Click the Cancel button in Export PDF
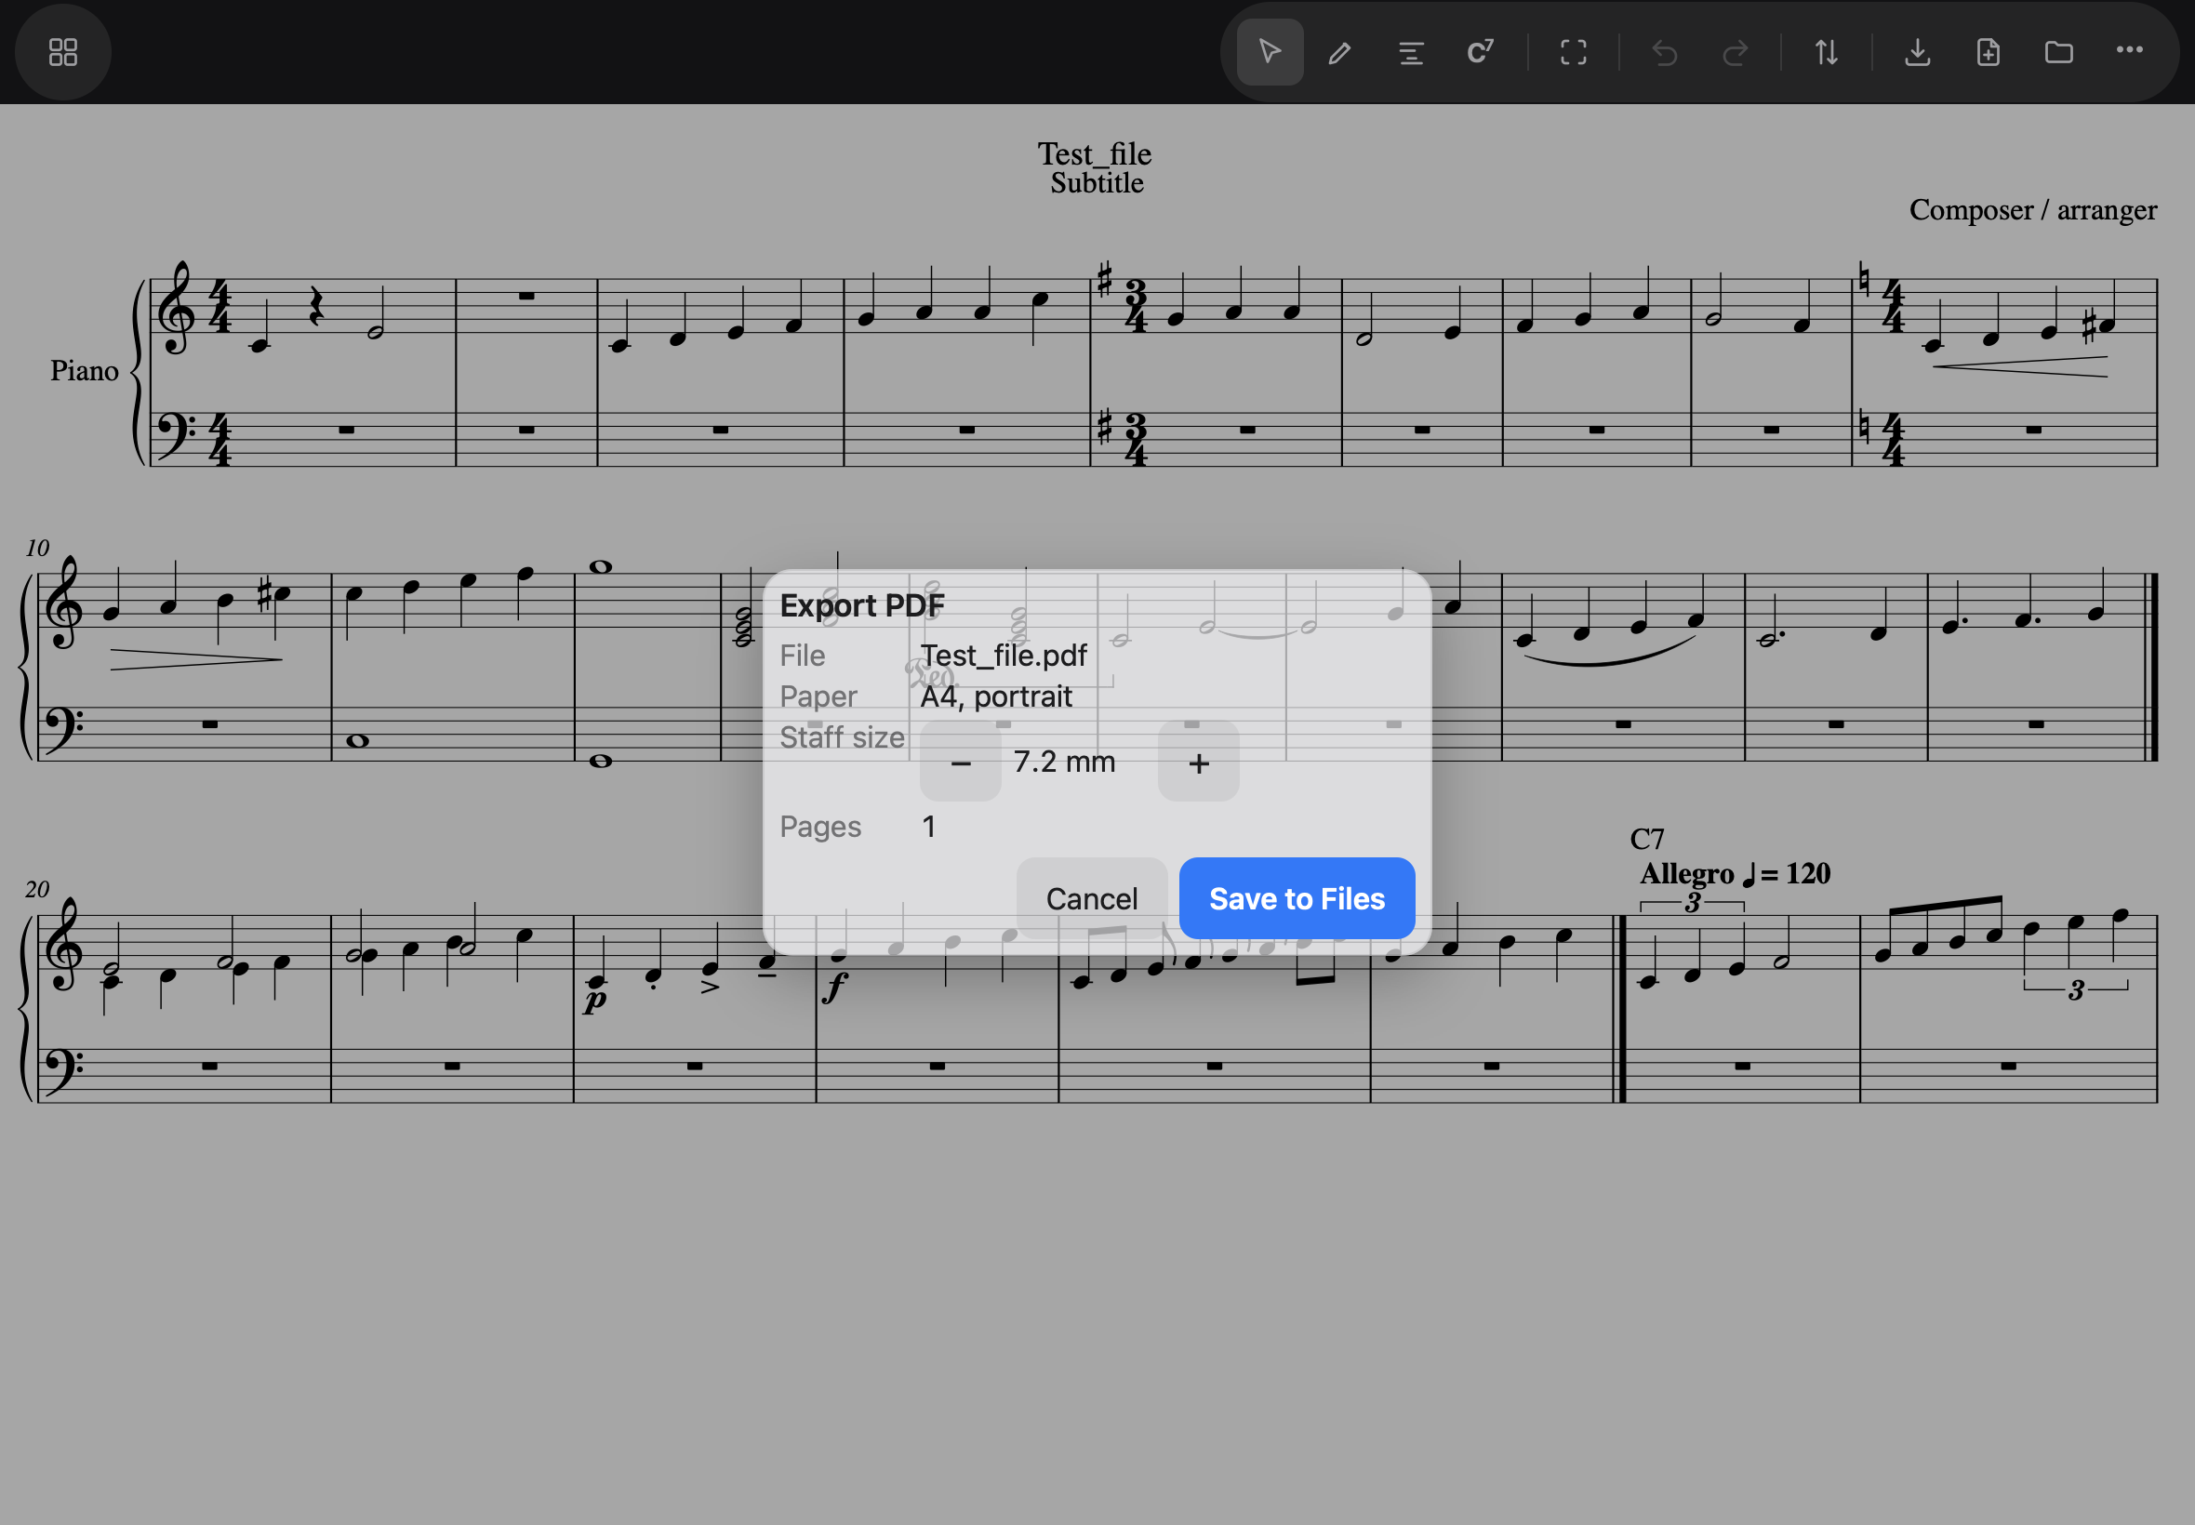The width and height of the screenshot is (2195, 1525). (x=1091, y=898)
